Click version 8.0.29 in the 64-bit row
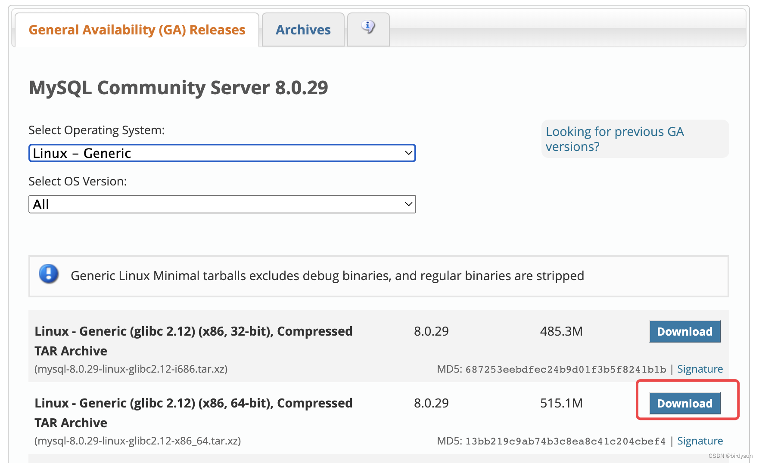 (x=431, y=403)
